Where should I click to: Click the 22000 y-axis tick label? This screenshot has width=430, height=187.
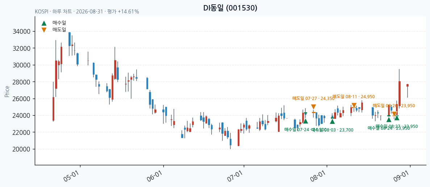click(x=21, y=132)
